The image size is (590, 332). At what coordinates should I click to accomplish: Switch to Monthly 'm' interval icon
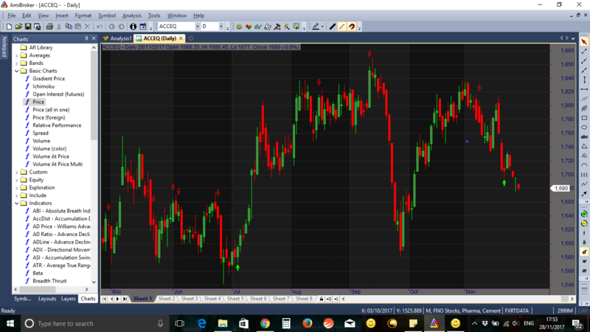point(584,270)
